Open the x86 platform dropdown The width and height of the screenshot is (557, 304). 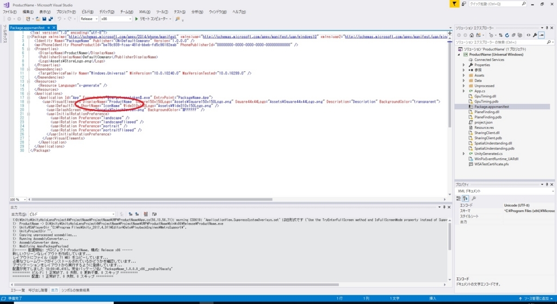pyautogui.click(x=116, y=19)
